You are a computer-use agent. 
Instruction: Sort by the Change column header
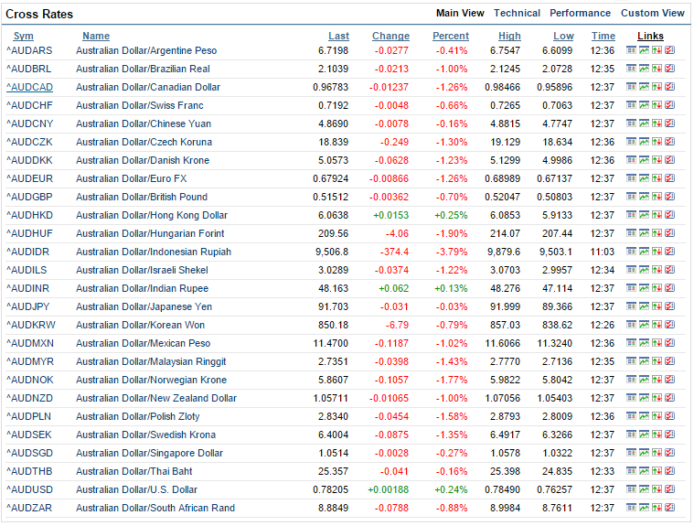tap(390, 37)
